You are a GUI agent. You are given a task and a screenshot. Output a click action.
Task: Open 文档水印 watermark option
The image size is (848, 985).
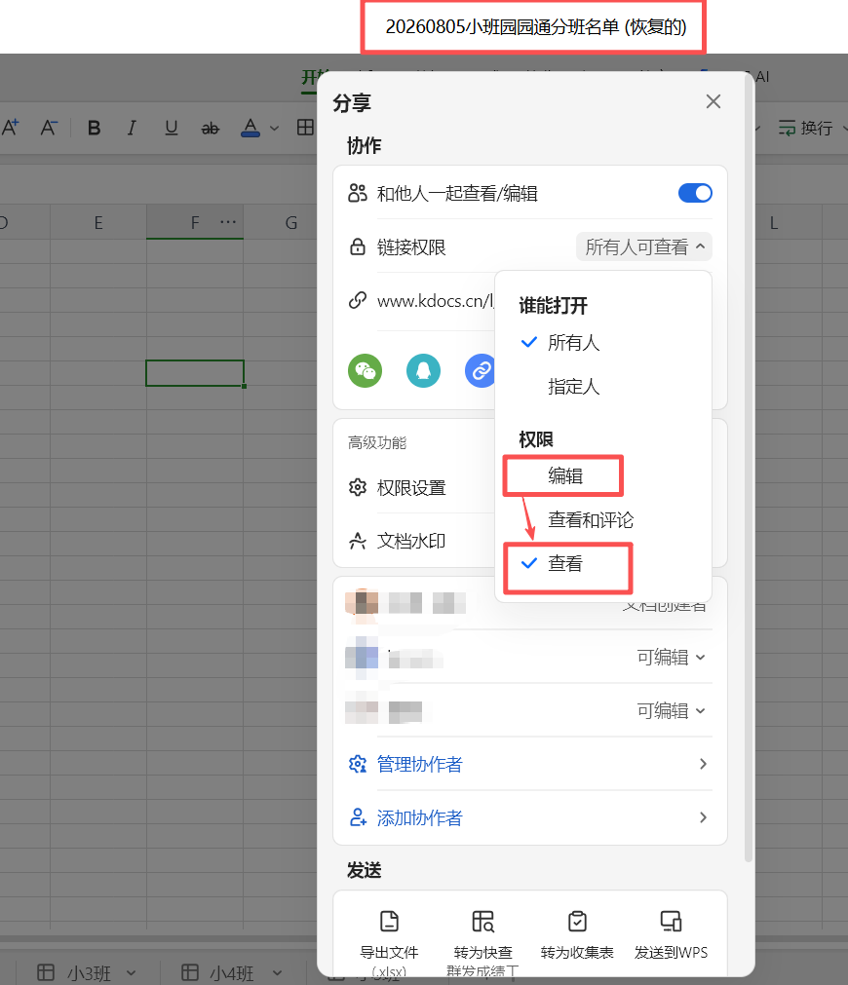pos(411,541)
